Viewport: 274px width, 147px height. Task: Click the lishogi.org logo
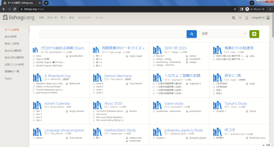[19, 17]
